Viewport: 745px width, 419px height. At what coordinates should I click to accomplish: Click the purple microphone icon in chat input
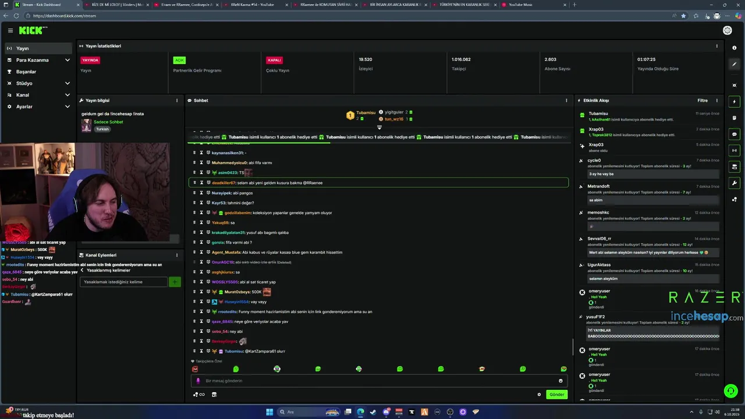pyautogui.click(x=198, y=381)
